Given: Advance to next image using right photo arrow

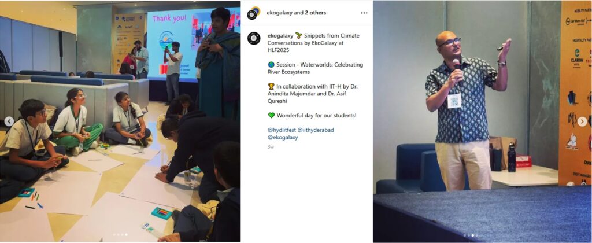Looking at the screenshot, I should [582, 122].
